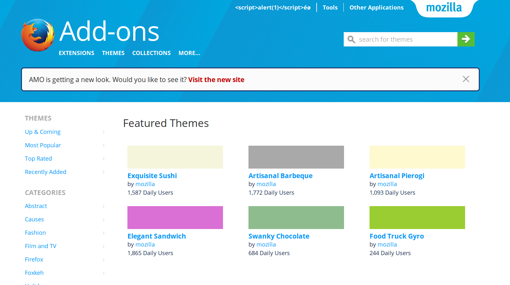
Task: Browse the Fashion category
Action: coord(35,233)
